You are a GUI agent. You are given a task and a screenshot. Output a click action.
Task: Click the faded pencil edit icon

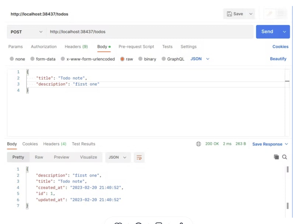270,14
